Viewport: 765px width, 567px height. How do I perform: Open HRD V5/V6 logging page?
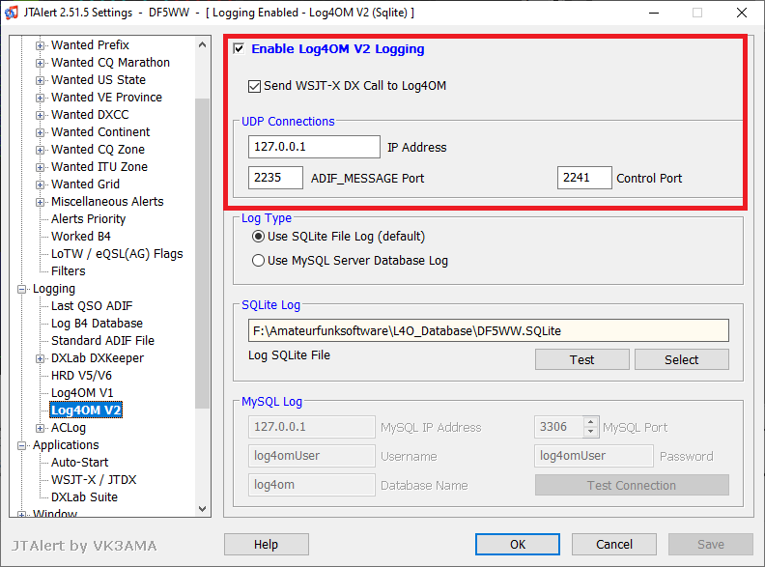(81, 375)
